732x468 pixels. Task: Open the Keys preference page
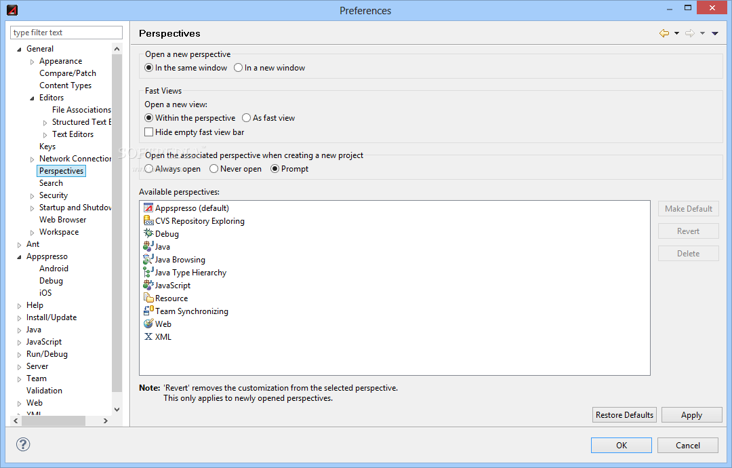[x=47, y=147]
